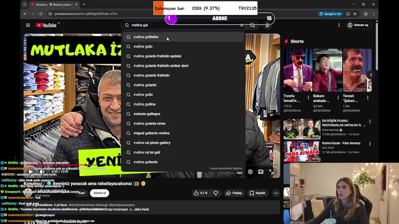Start voice search with the microphone
The height and width of the screenshot is (224, 399).
pos(267,25)
